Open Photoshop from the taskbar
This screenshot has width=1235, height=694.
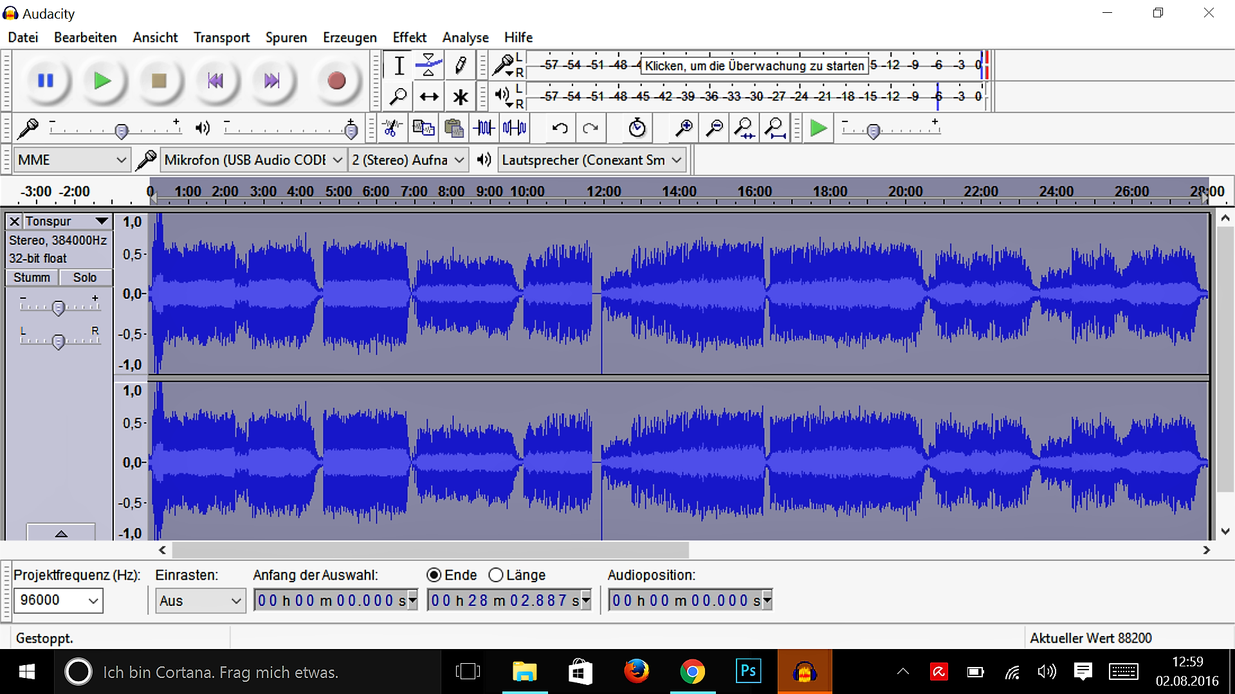coord(748,672)
